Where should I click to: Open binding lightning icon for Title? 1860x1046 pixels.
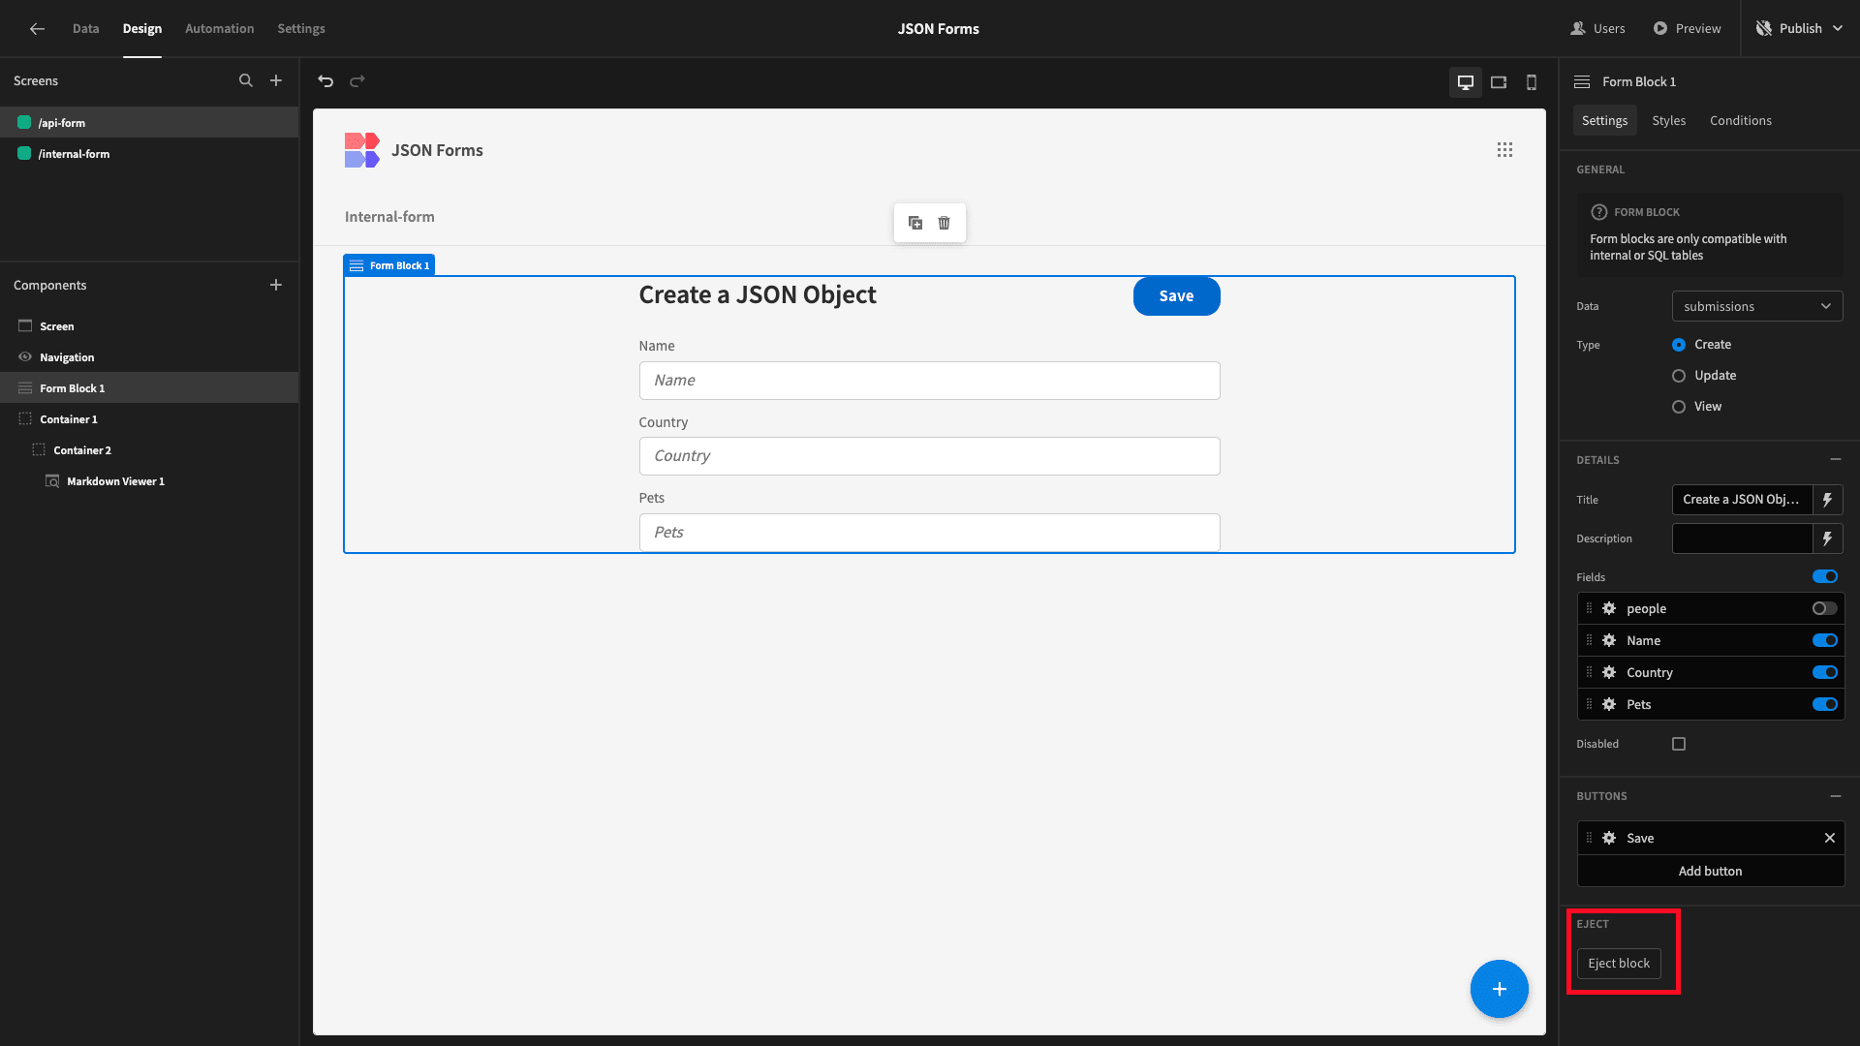[1828, 500]
